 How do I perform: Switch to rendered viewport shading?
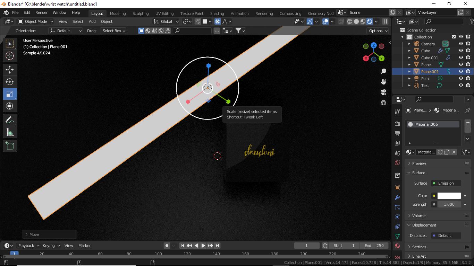[370, 21]
